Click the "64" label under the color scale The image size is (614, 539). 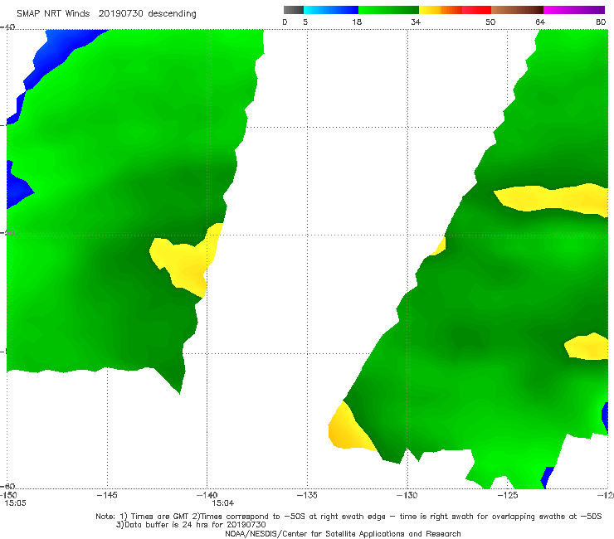click(540, 22)
